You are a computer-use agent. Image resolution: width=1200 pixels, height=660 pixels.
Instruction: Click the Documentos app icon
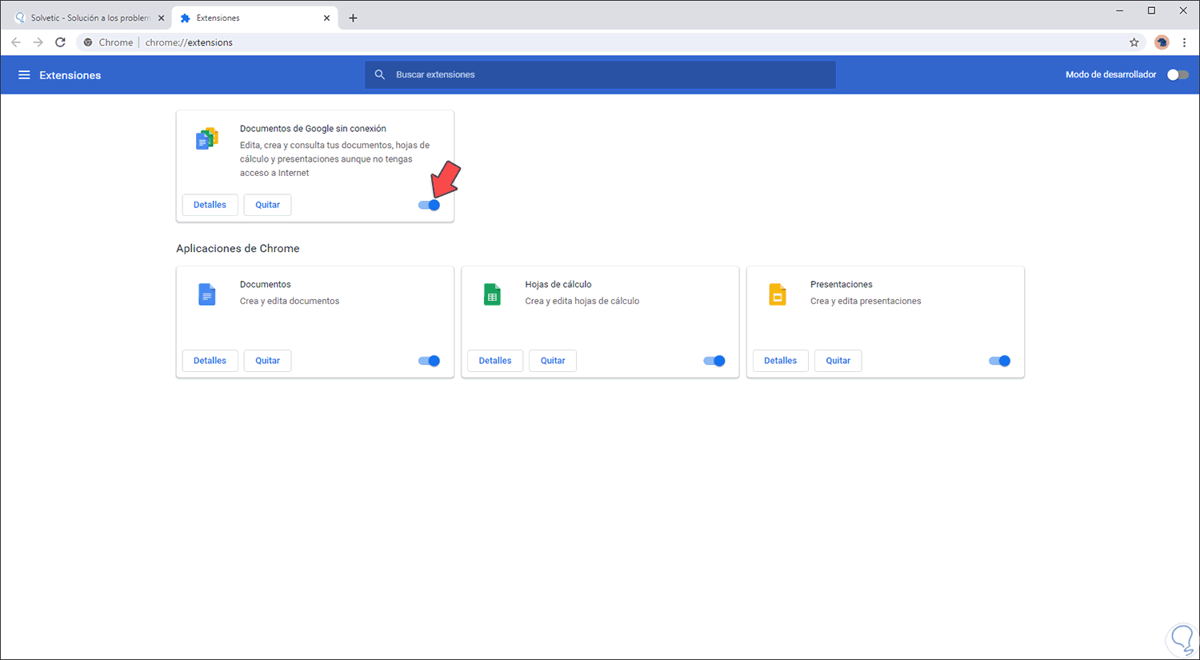[207, 294]
